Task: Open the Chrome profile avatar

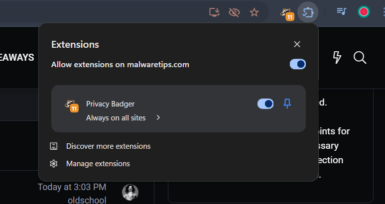Action: tap(364, 11)
